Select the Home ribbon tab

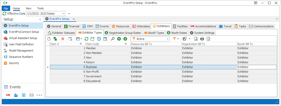pos(16,8)
